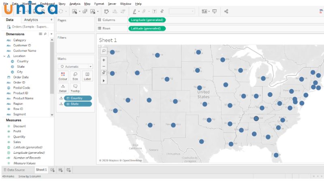Click the map search magnifier icon

(104, 51)
